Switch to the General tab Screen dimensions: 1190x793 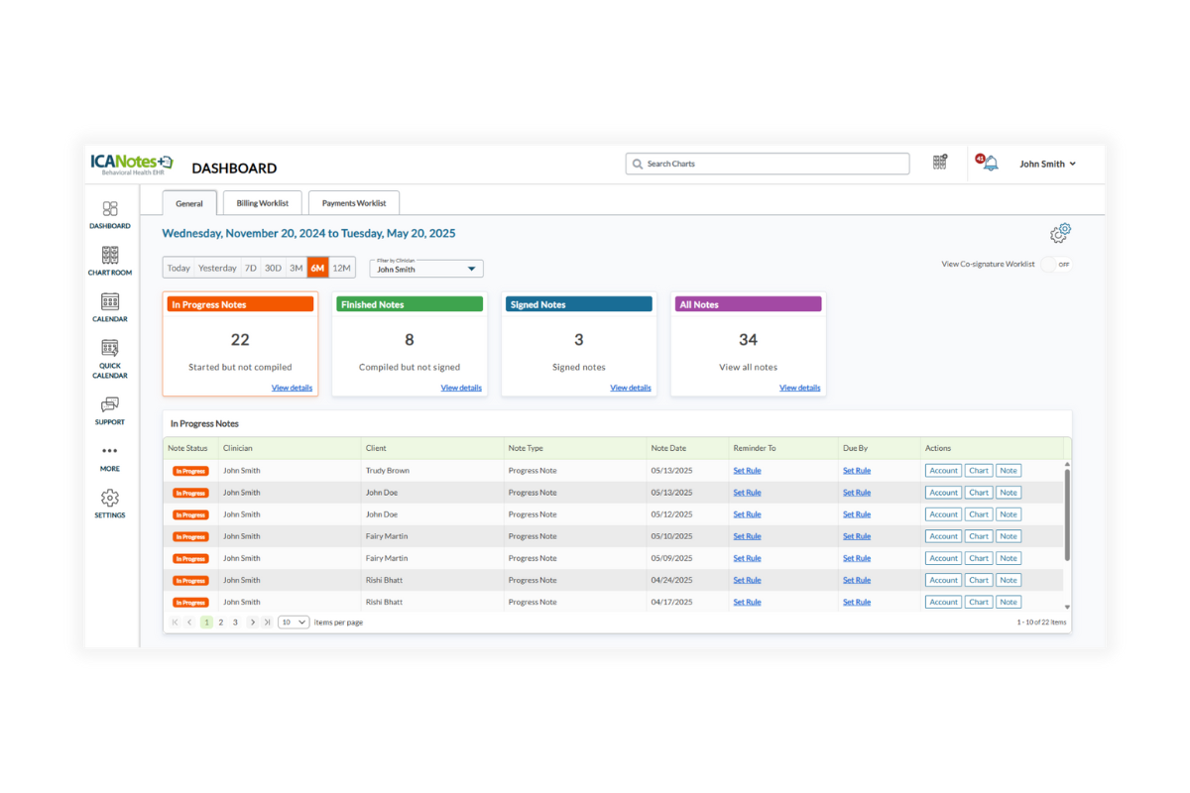(x=189, y=203)
